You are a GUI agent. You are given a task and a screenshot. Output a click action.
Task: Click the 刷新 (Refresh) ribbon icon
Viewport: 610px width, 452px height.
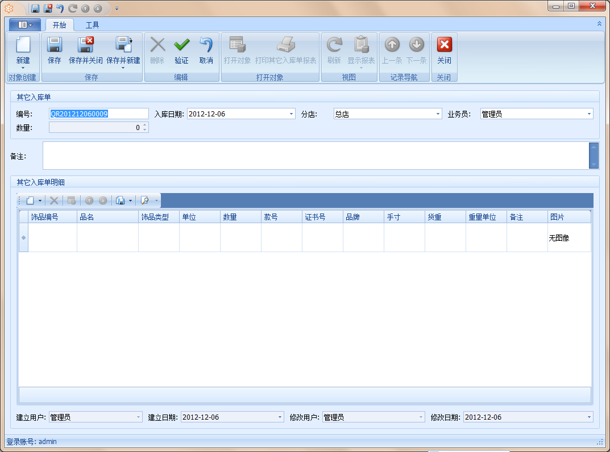[x=334, y=45]
